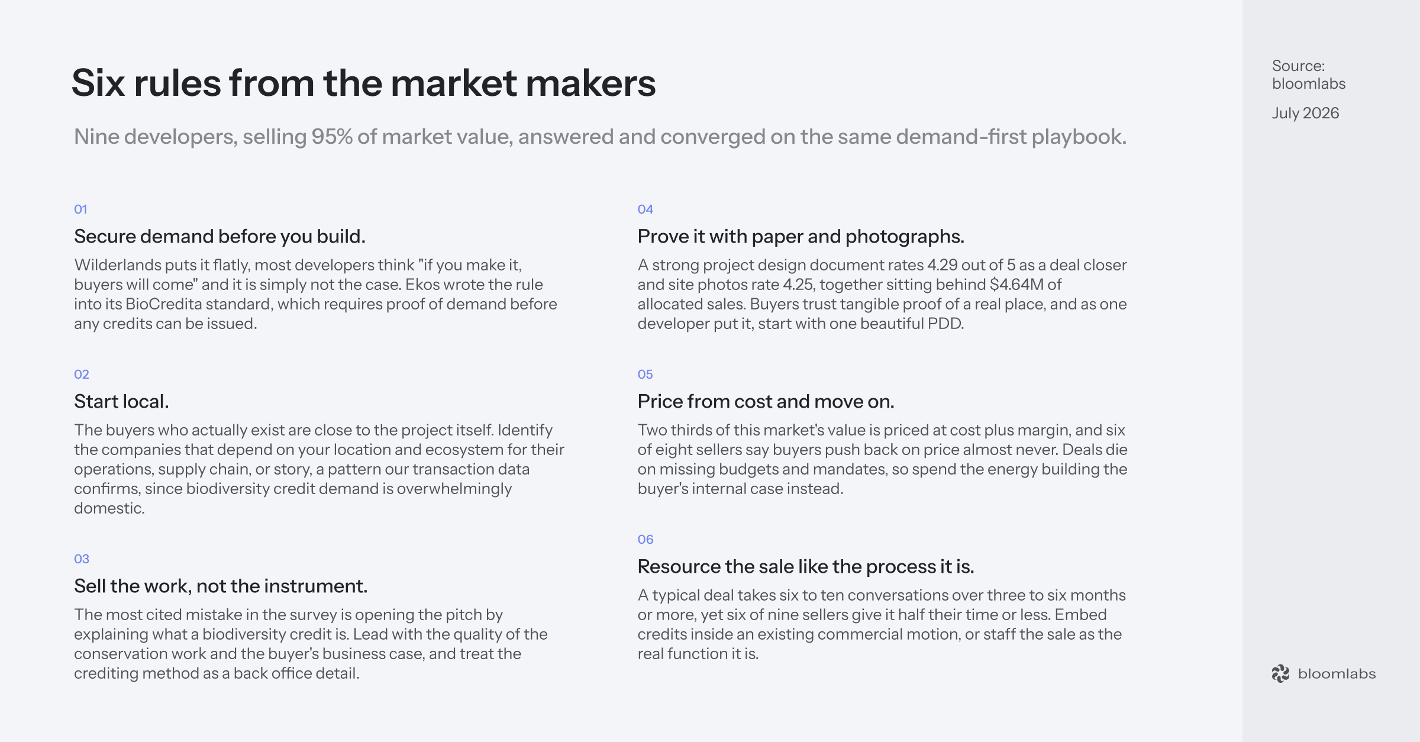Viewport: 1420px width, 742px height.
Task: Click the bloomlabs wordmark beside the logo
Action: click(1337, 673)
